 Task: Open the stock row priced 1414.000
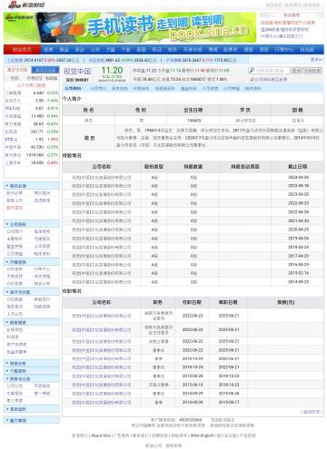pyautogui.click(x=32, y=155)
